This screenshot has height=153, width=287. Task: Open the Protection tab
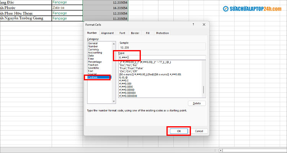tap(162, 33)
